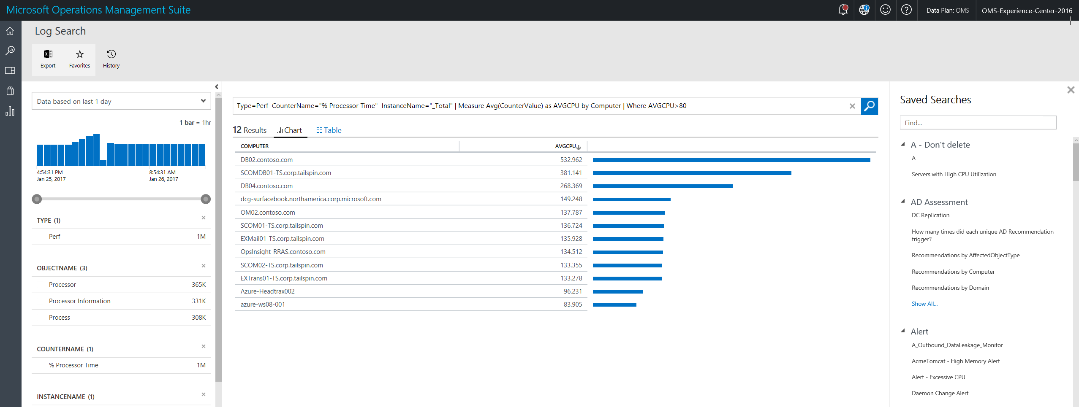This screenshot has height=407, width=1079.
Task: Click the Export to Excel icon
Action: click(x=48, y=59)
